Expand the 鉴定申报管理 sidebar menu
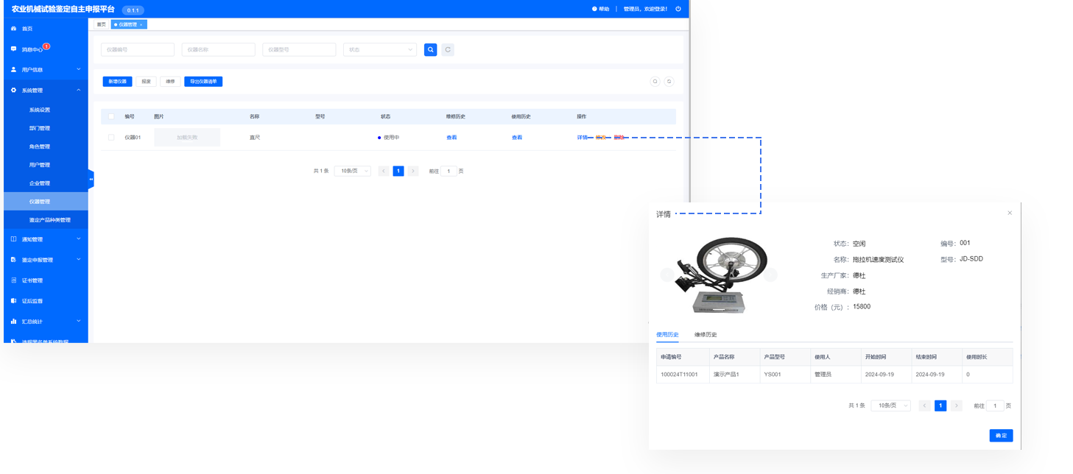 pyautogui.click(x=44, y=260)
